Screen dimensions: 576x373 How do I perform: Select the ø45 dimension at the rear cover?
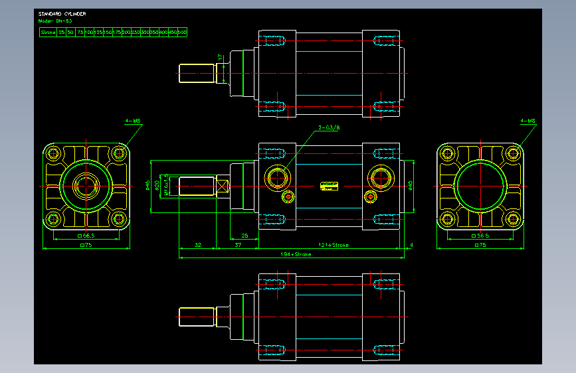410,185
